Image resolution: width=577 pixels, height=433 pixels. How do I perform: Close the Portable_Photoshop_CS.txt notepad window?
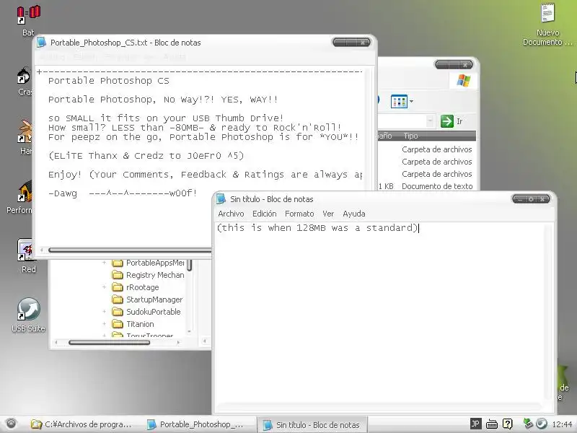click(x=363, y=43)
